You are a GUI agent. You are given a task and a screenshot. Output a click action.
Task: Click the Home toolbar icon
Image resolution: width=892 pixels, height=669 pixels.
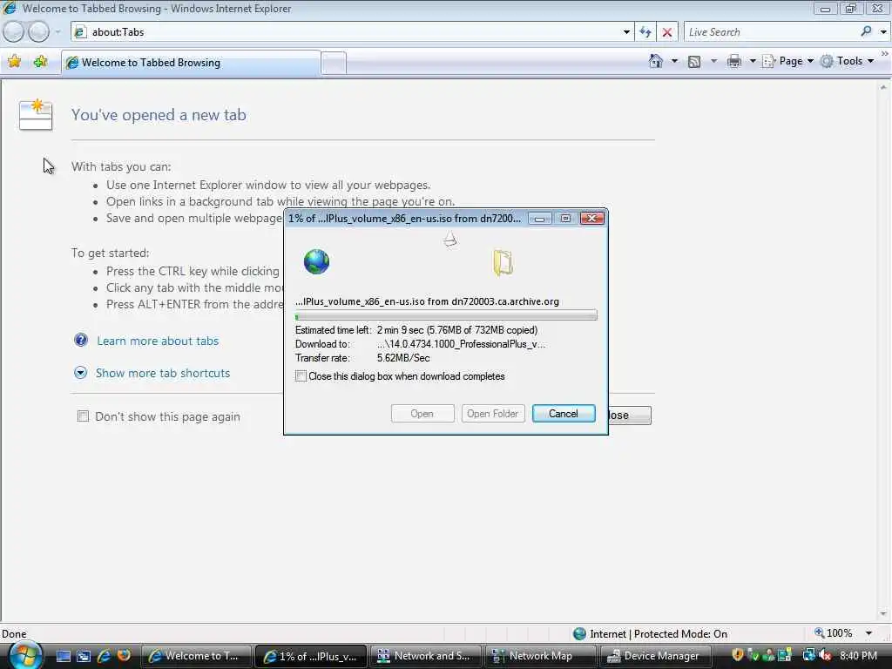point(656,61)
